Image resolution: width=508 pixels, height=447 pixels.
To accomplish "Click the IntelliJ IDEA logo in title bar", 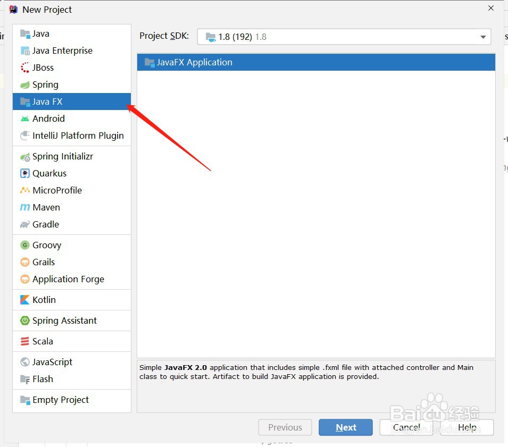I will coord(13,10).
